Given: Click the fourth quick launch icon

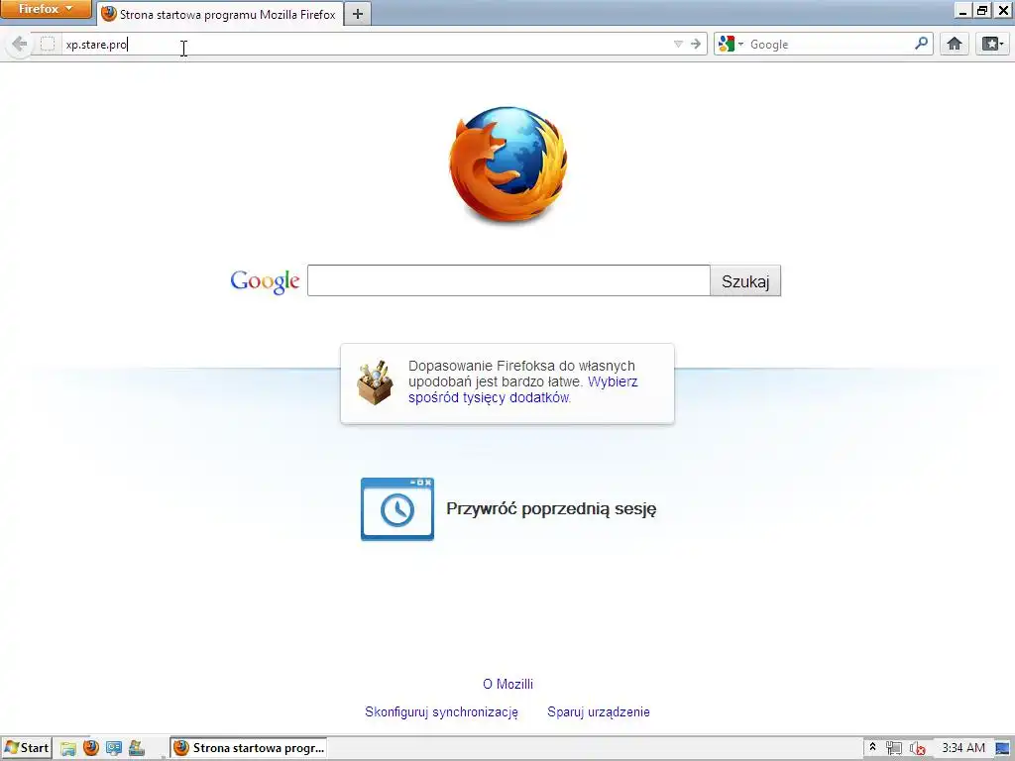Looking at the screenshot, I should click(x=136, y=748).
